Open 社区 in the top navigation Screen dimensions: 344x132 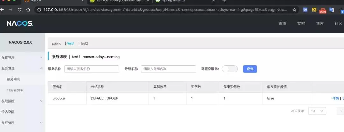click(x=339, y=23)
